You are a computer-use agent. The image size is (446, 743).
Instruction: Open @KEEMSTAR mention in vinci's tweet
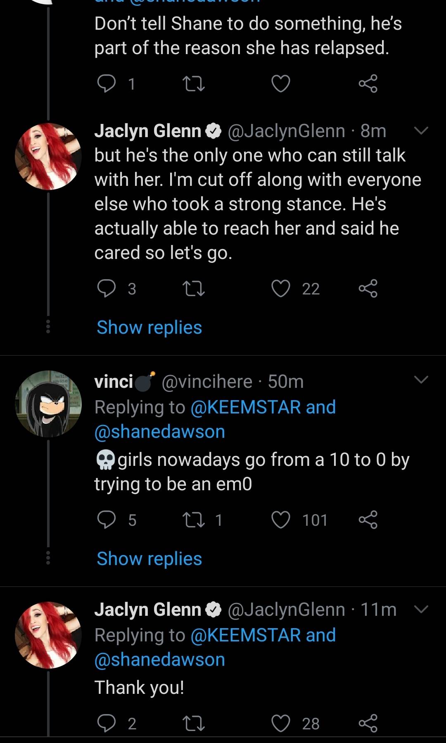[x=246, y=407]
